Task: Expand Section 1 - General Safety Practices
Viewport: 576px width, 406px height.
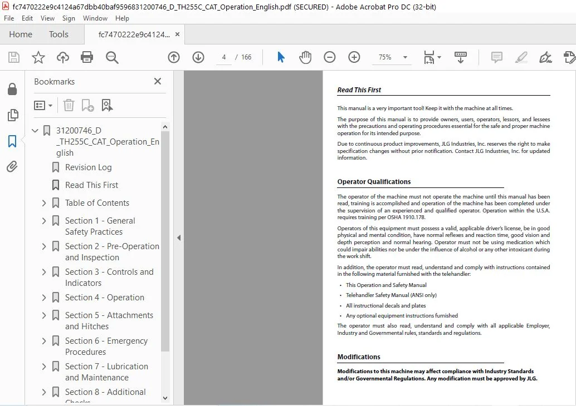Action: point(44,221)
